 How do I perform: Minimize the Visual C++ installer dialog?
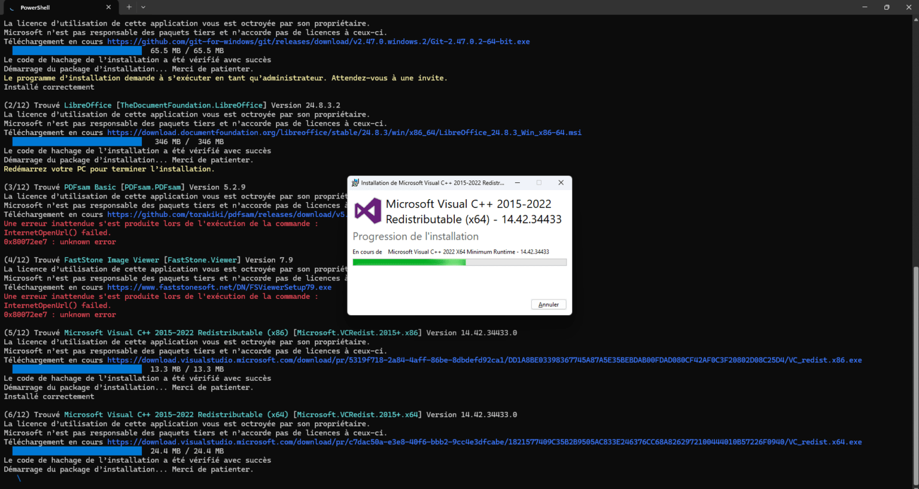(518, 183)
